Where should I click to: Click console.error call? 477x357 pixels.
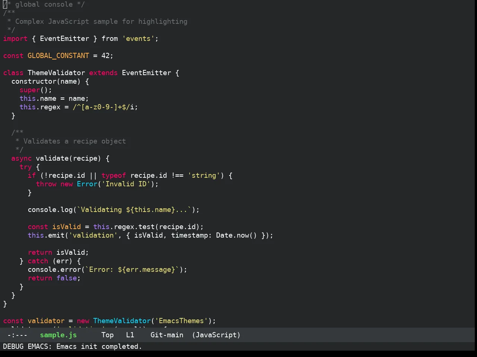pos(54,270)
